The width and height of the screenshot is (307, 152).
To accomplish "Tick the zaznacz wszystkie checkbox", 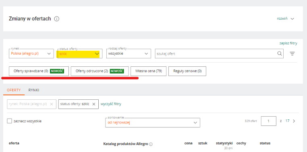I will [x=9, y=121].
